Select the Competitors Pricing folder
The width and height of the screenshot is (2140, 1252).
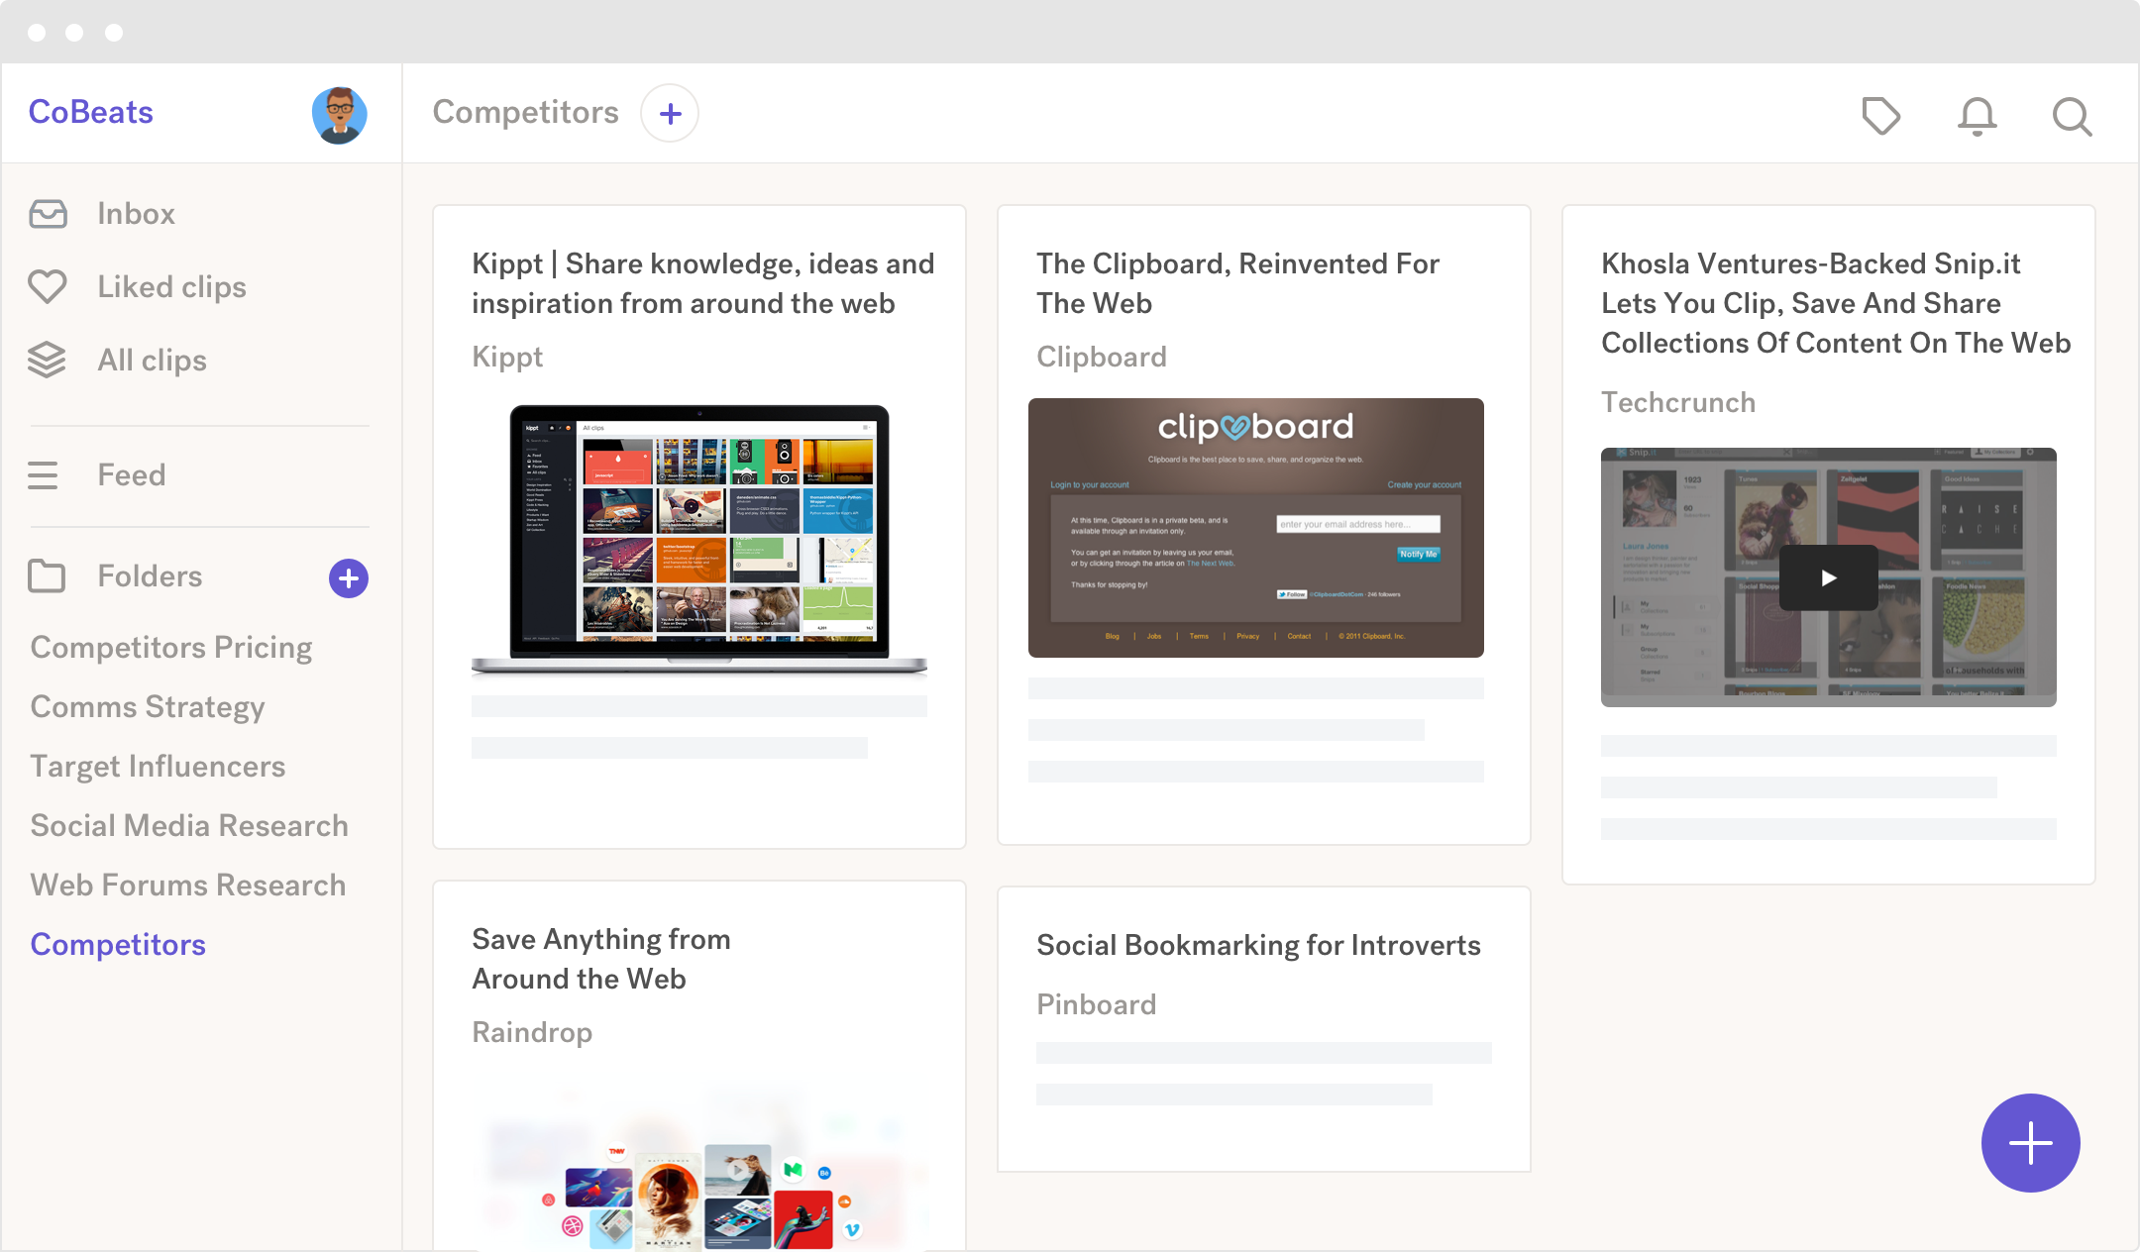click(171, 648)
